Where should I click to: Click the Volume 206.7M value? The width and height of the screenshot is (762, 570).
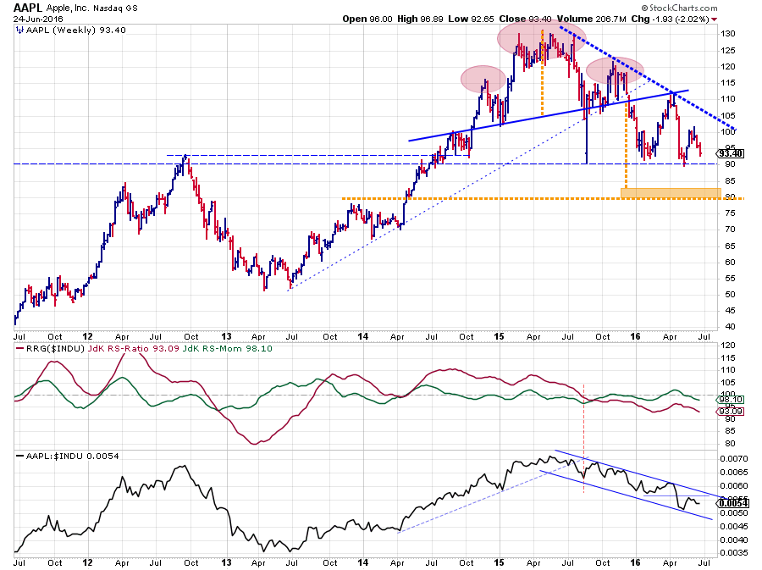(x=592, y=19)
